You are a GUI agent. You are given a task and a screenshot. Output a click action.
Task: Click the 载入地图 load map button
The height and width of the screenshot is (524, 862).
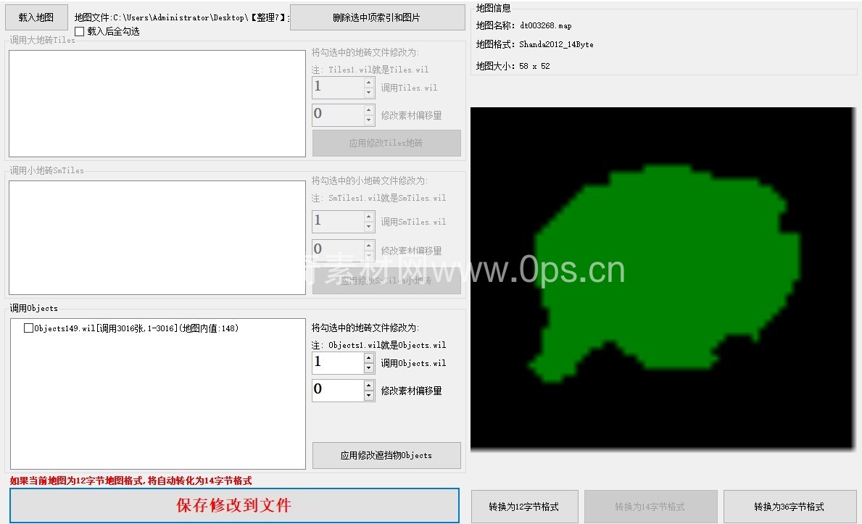coord(36,17)
